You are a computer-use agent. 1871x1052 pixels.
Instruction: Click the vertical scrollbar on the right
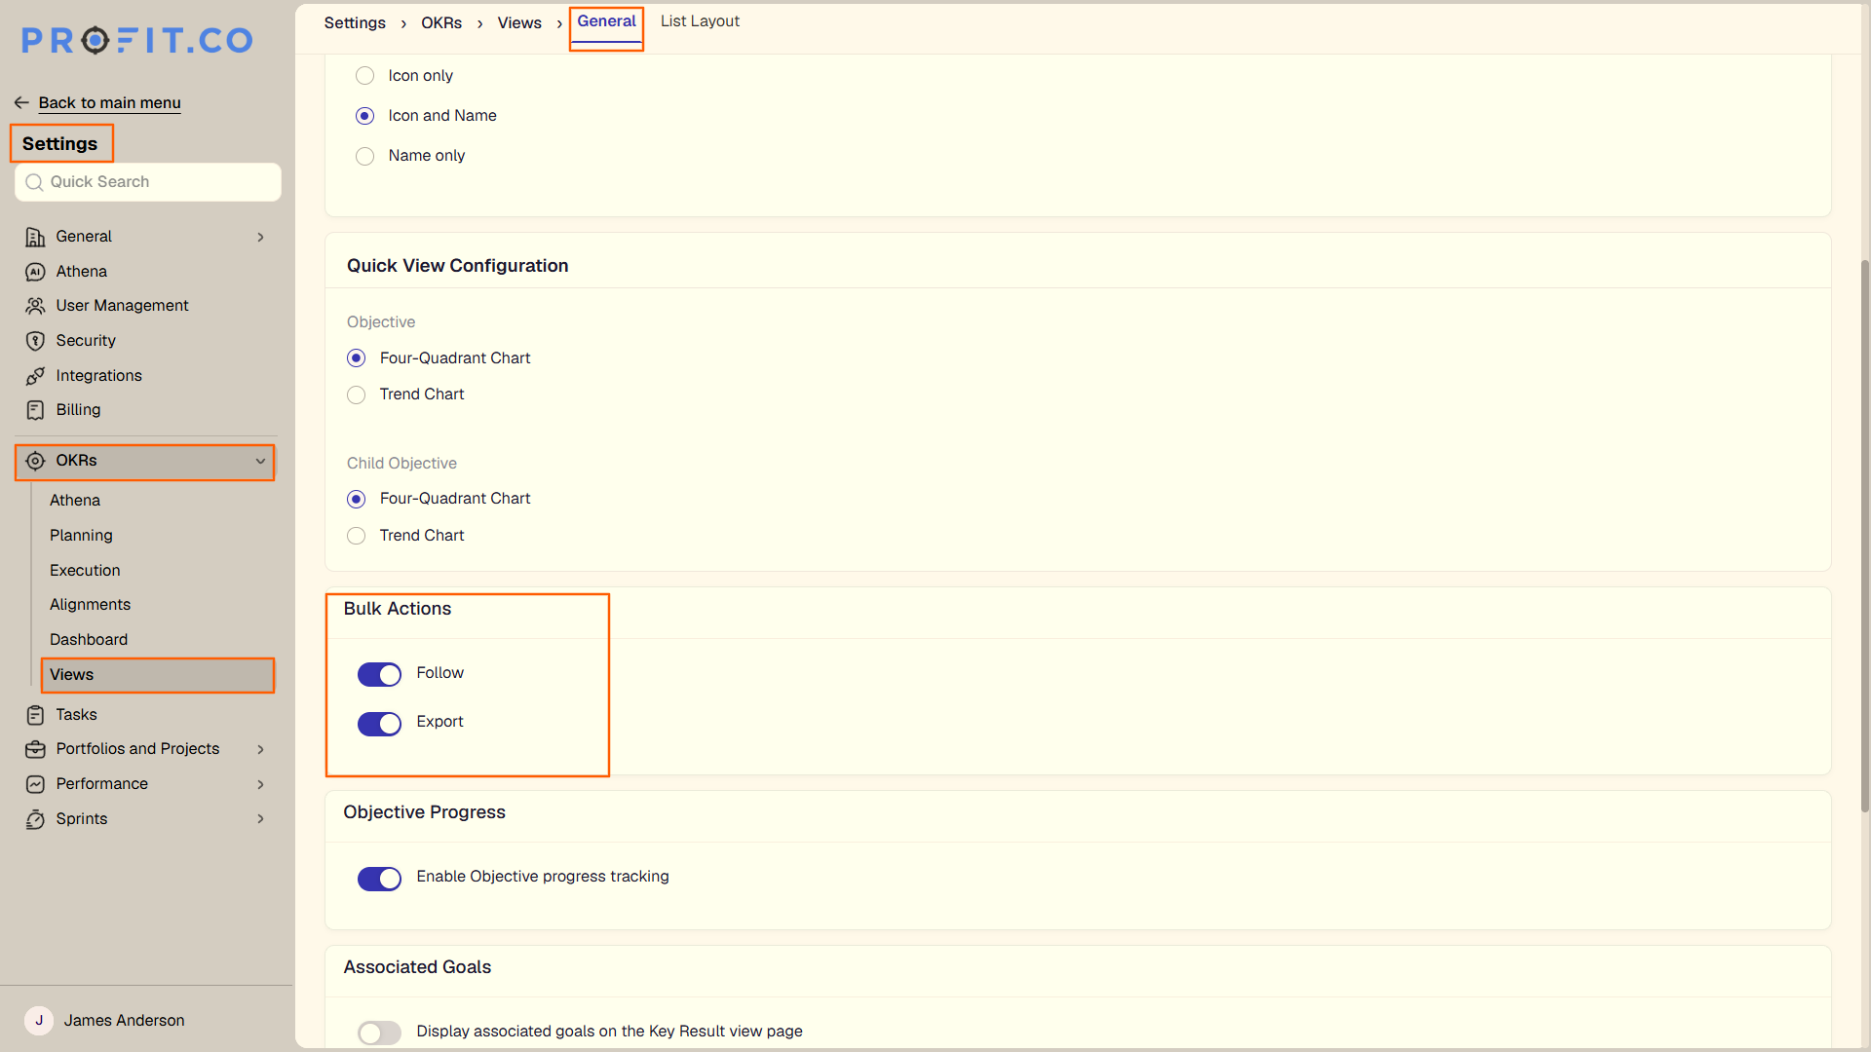click(x=1864, y=536)
